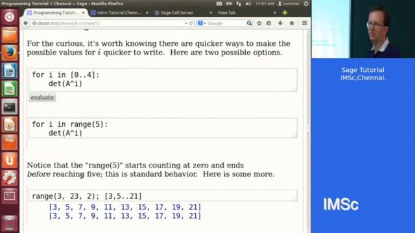Click the Firefox launcher icon
Viewport: 415px width, 233px height.
coord(10,52)
